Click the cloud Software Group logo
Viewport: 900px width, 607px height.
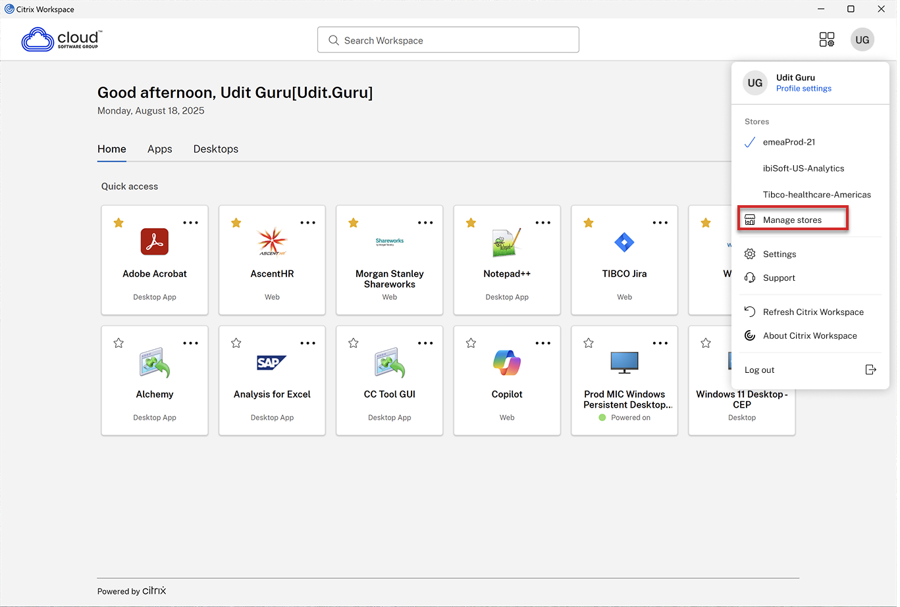[61, 39]
